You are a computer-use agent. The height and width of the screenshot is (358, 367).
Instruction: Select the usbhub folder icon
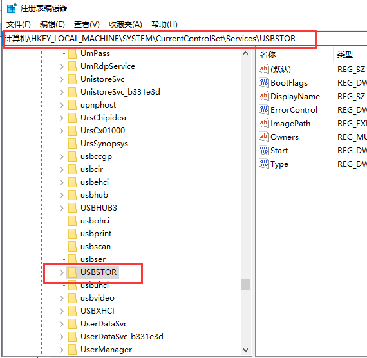72,195
